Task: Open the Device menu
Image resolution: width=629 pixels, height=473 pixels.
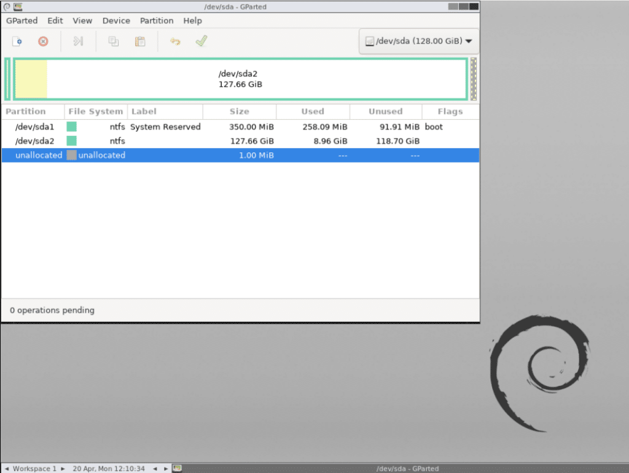Action: [x=116, y=20]
